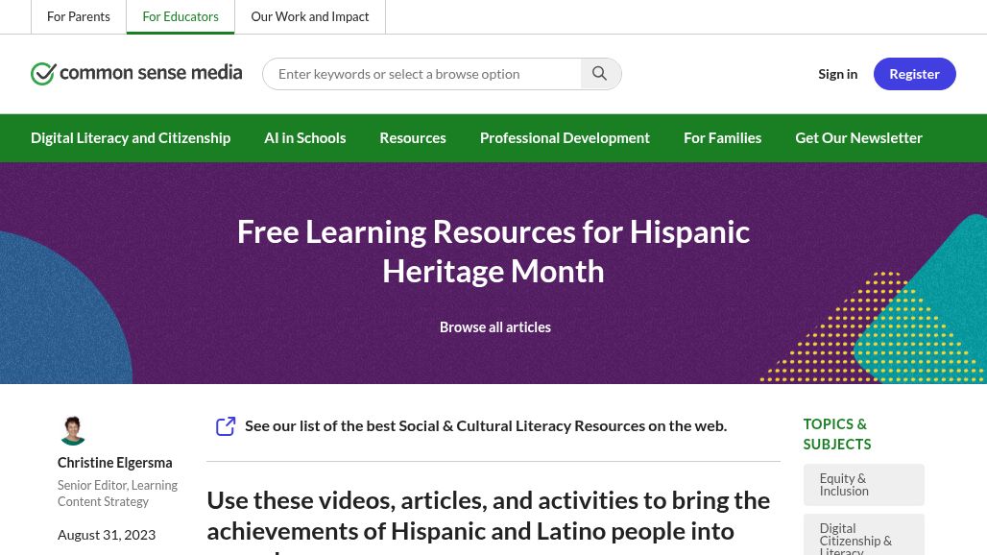This screenshot has width=987, height=555.
Task: Open the Professional Development menu
Action: [x=565, y=137]
